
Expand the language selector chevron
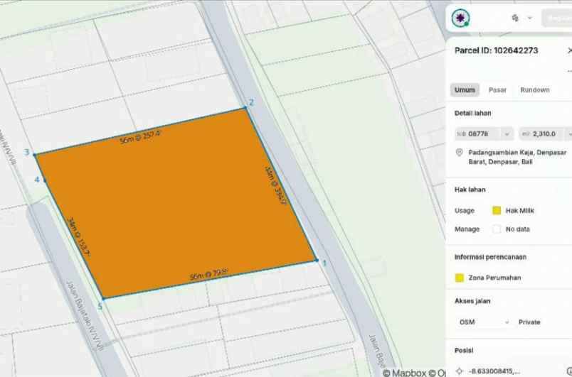(x=529, y=18)
